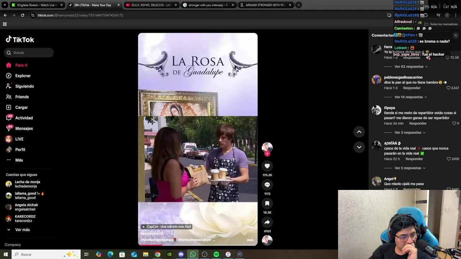Switch to ARMANI STRONGER WITH YOU tab
The height and width of the screenshot is (259, 461).
(x=265, y=5)
